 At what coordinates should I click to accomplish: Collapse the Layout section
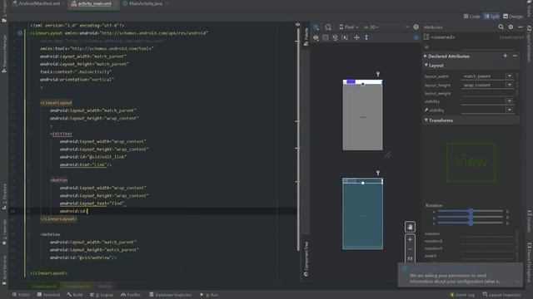click(426, 65)
